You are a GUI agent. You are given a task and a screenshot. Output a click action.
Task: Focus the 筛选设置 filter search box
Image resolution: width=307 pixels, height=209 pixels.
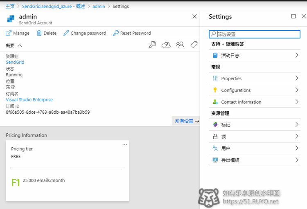click(254, 34)
